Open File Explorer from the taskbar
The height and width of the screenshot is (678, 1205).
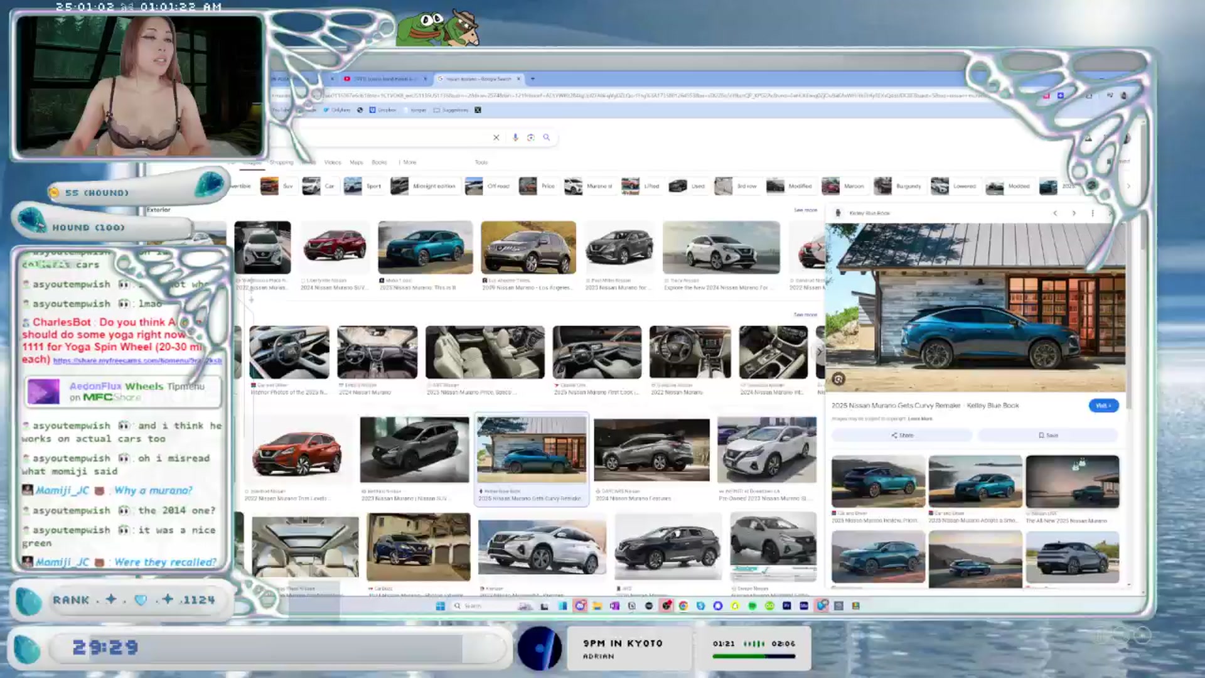point(597,606)
